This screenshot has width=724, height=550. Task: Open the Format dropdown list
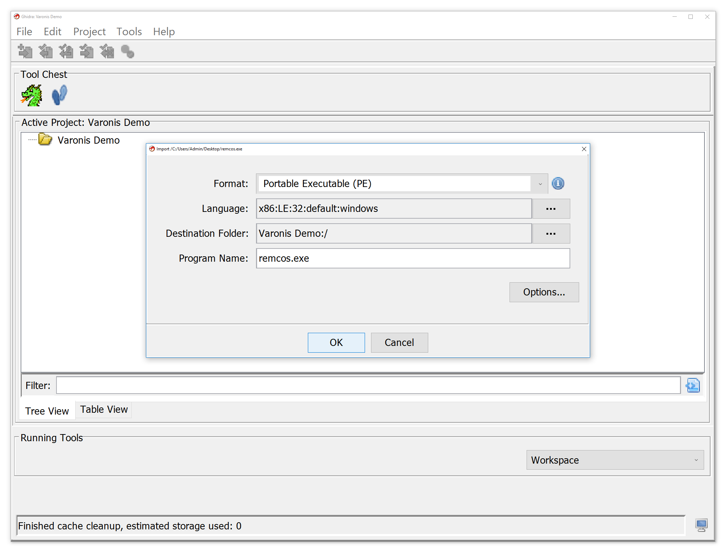point(540,183)
